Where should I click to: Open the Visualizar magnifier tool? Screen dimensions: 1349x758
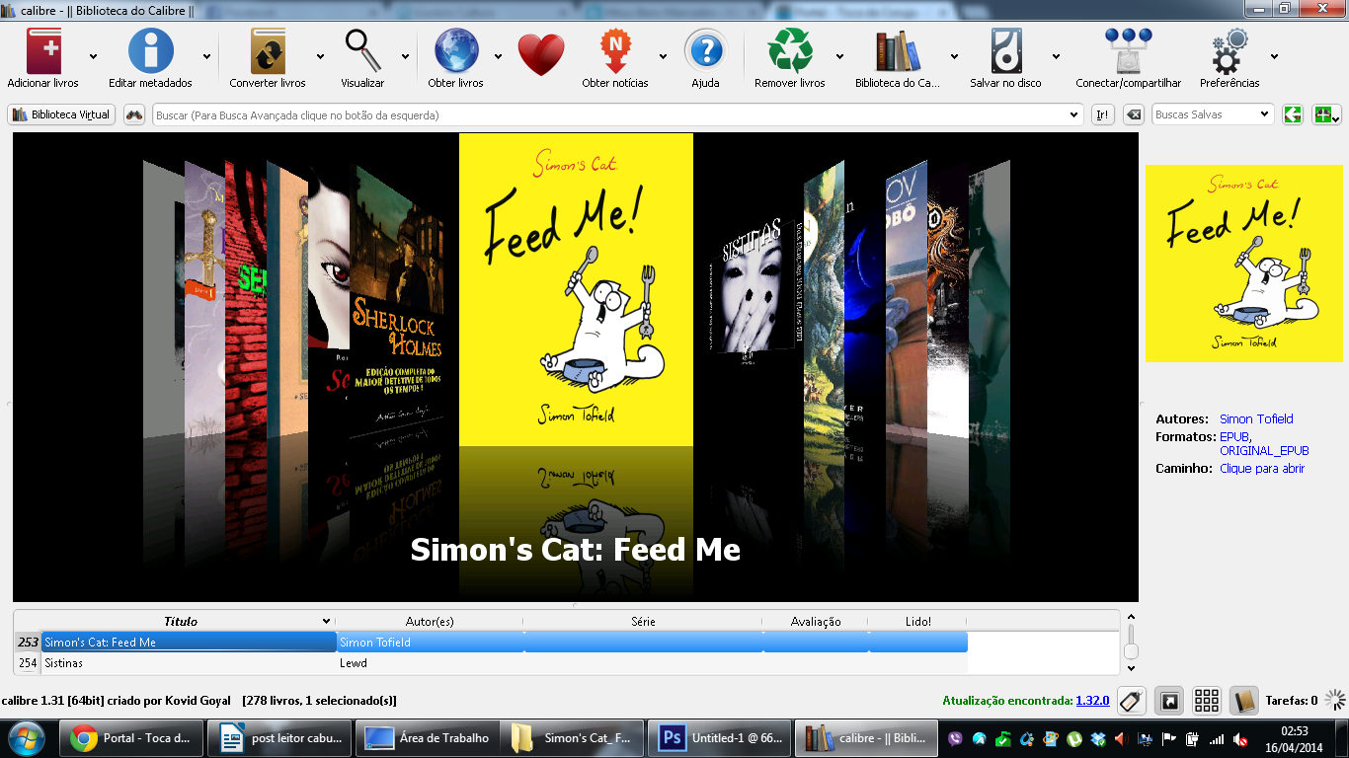point(362,51)
